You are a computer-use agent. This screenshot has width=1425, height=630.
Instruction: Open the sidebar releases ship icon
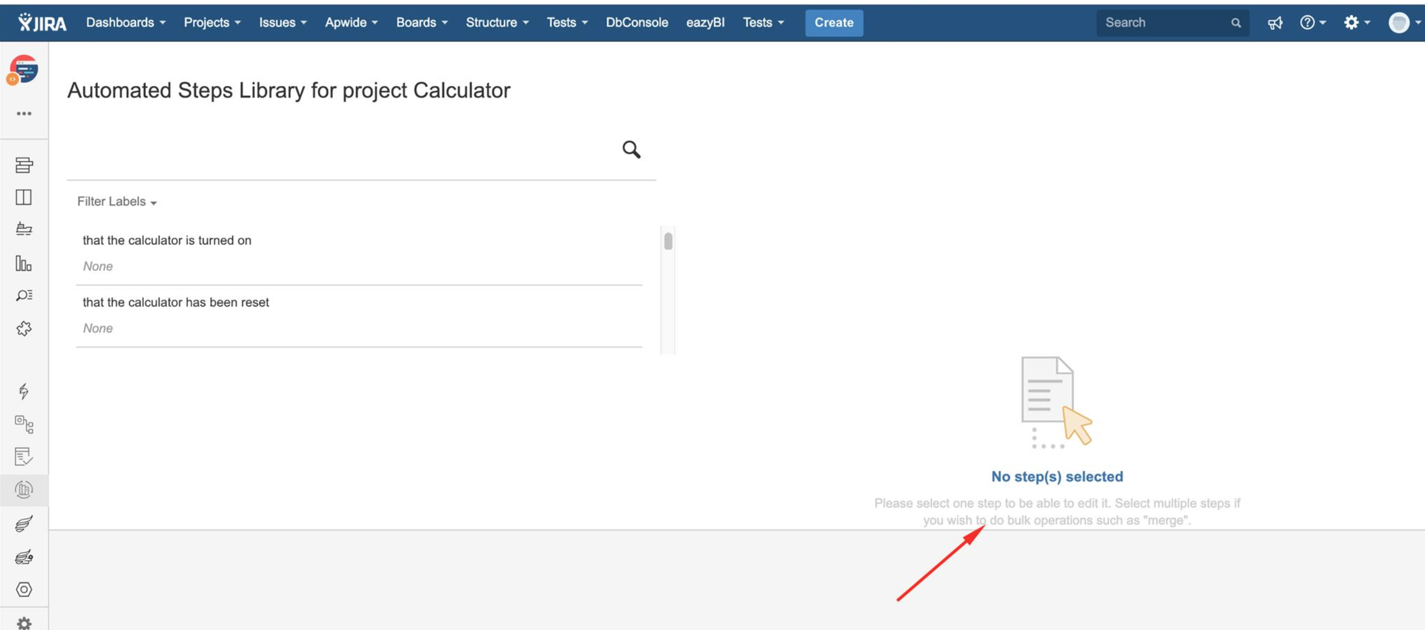point(24,229)
